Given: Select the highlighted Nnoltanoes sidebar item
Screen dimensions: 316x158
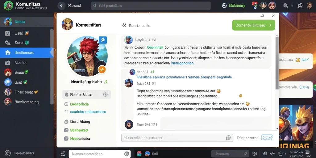Looking at the screenshot, I should 27,52.
